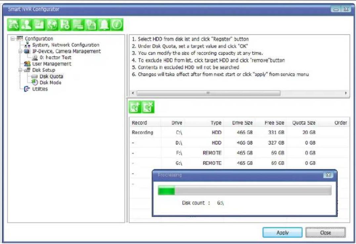Click instruction line 1 about Register
The image size is (356, 244).
click(190, 39)
